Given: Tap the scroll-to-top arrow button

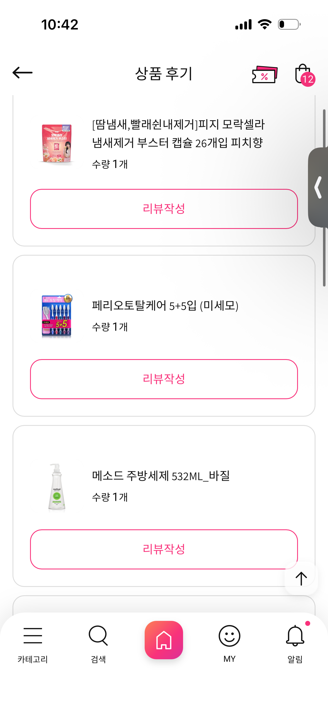Looking at the screenshot, I should [x=301, y=579].
